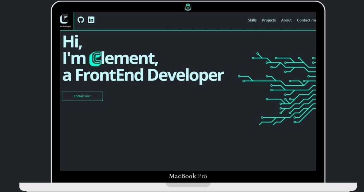Click the 'Hi,' heading text
Viewport: 364px width, 192px height.
(x=72, y=42)
